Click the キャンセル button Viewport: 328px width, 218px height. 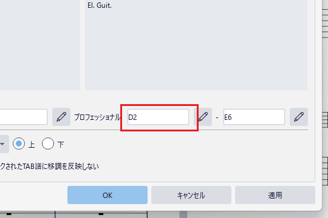pos(191,195)
